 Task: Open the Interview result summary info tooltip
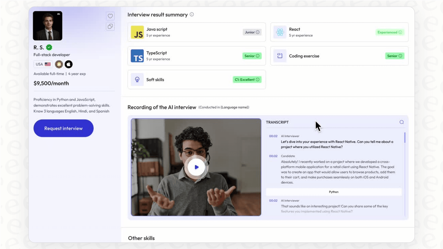[x=192, y=14]
